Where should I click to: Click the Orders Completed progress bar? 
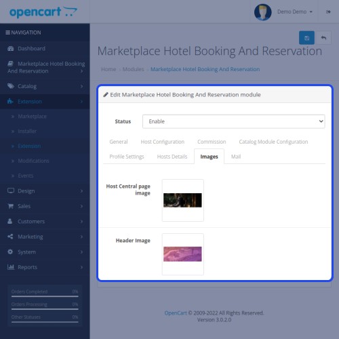point(45,296)
